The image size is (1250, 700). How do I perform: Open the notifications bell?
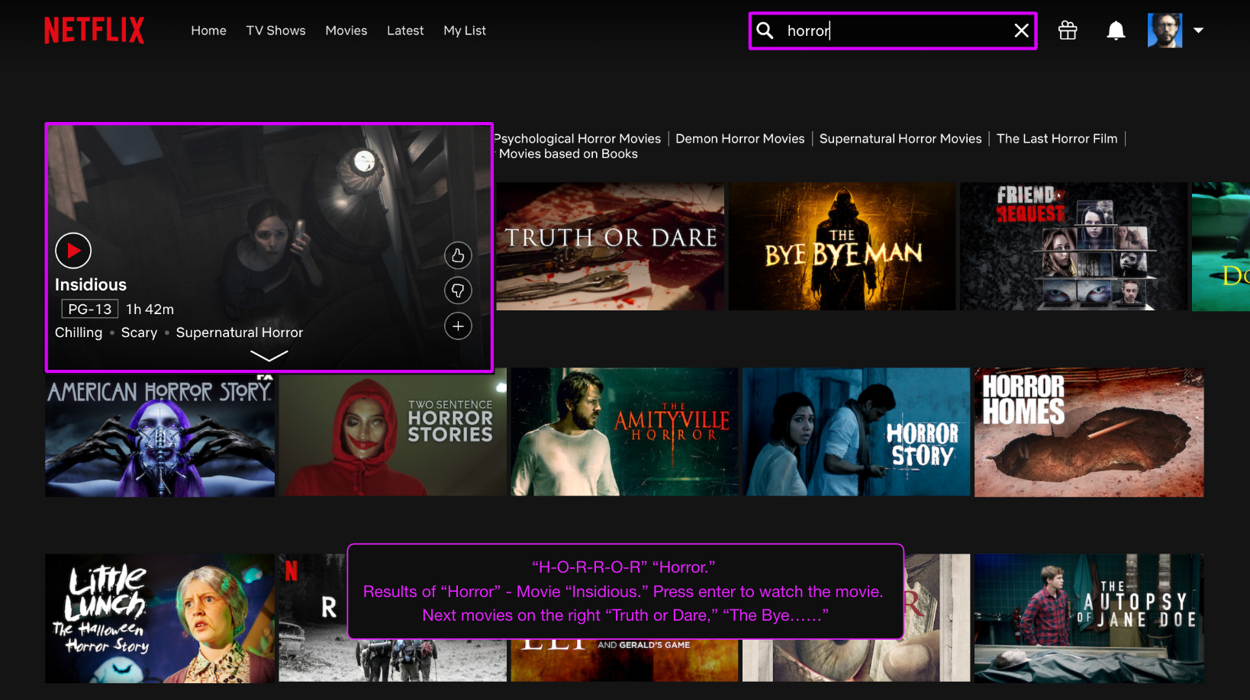click(x=1116, y=31)
